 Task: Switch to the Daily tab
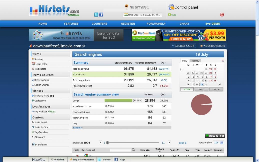(x=184, y=61)
